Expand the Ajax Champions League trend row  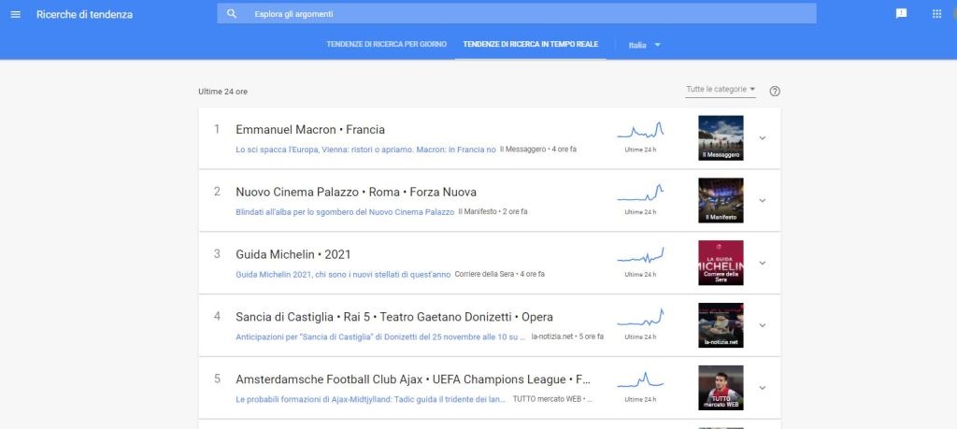click(762, 388)
